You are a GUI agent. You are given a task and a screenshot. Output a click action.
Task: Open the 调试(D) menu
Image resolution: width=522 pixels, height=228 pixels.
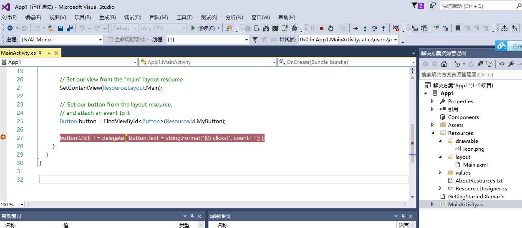pyautogui.click(x=133, y=17)
